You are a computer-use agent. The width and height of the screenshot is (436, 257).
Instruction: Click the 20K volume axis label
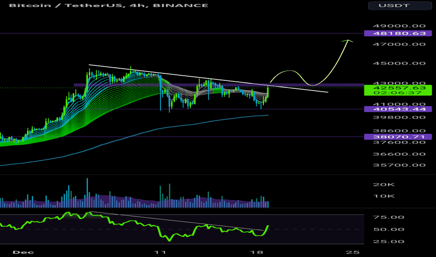[384, 185]
